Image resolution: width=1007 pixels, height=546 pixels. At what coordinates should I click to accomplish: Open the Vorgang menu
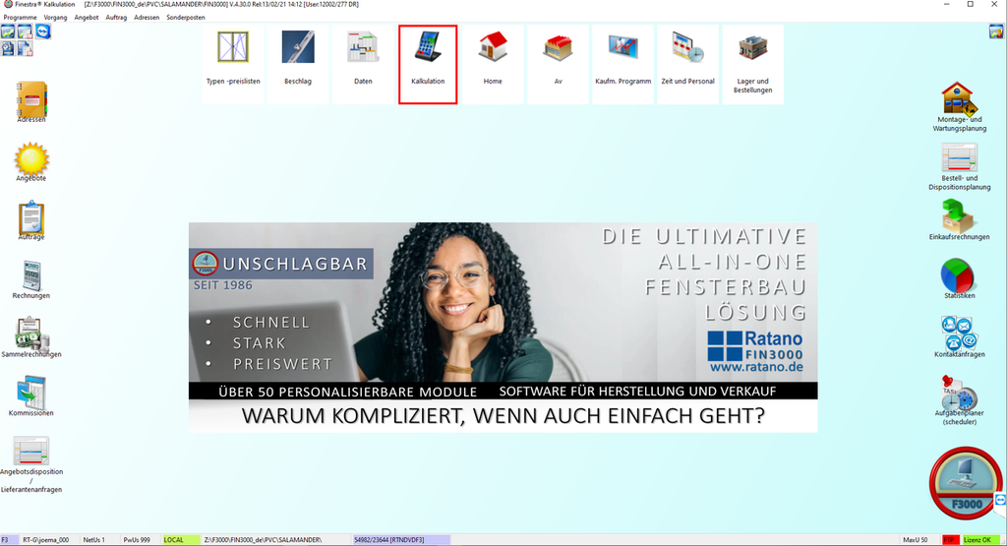(x=55, y=18)
